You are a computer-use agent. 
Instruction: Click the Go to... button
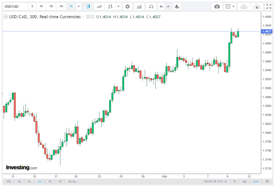(x=73, y=182)
